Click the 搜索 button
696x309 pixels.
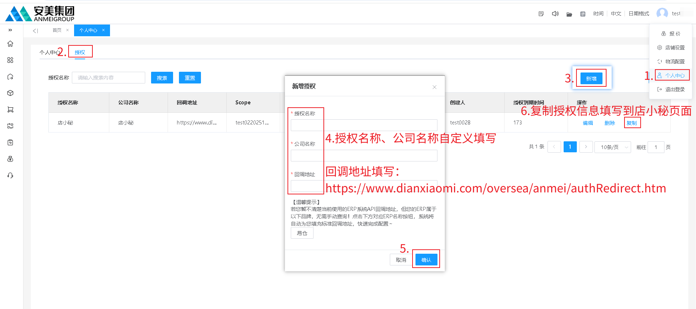162,78
